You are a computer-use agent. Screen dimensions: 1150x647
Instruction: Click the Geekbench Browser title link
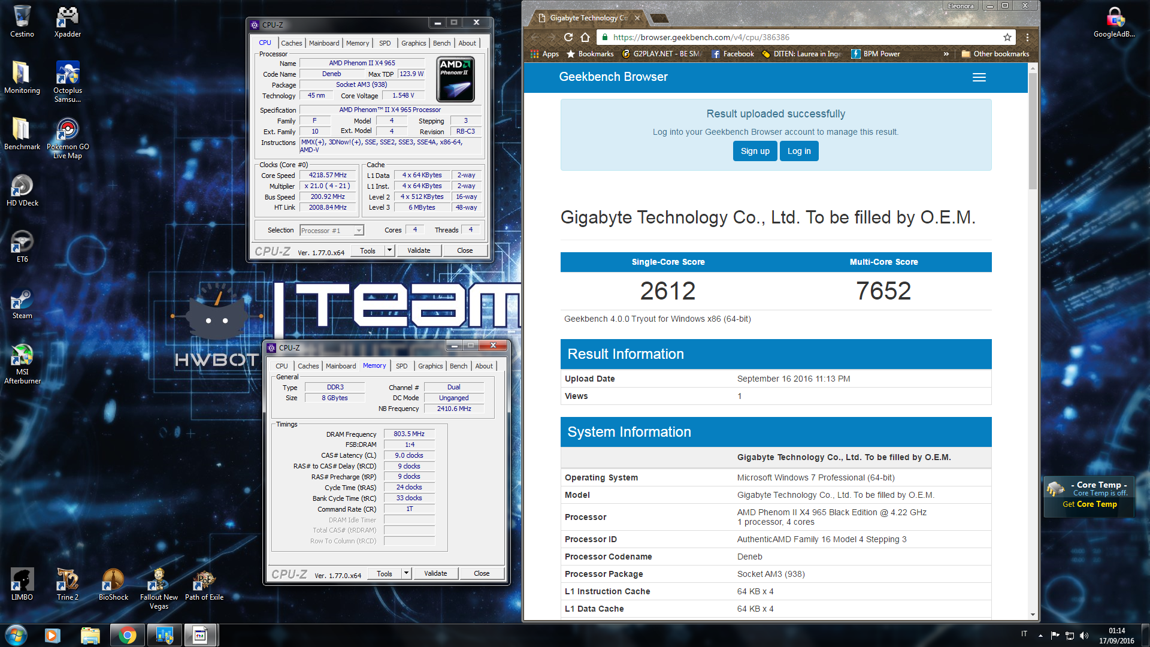613,77
